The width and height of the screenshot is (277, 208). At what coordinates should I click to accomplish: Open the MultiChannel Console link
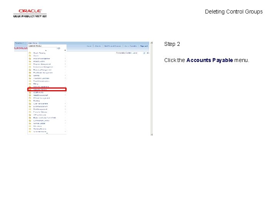[112, 46]
